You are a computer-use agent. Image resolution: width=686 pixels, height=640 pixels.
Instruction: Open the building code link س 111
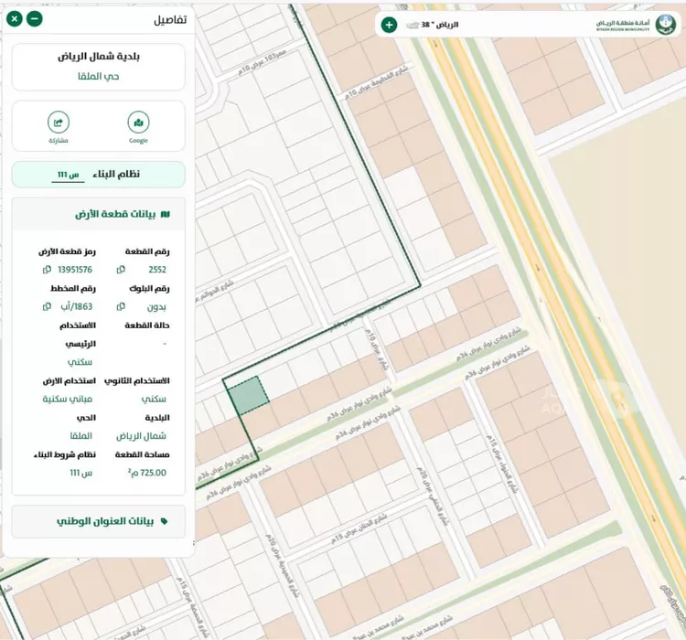pos(69,175)
